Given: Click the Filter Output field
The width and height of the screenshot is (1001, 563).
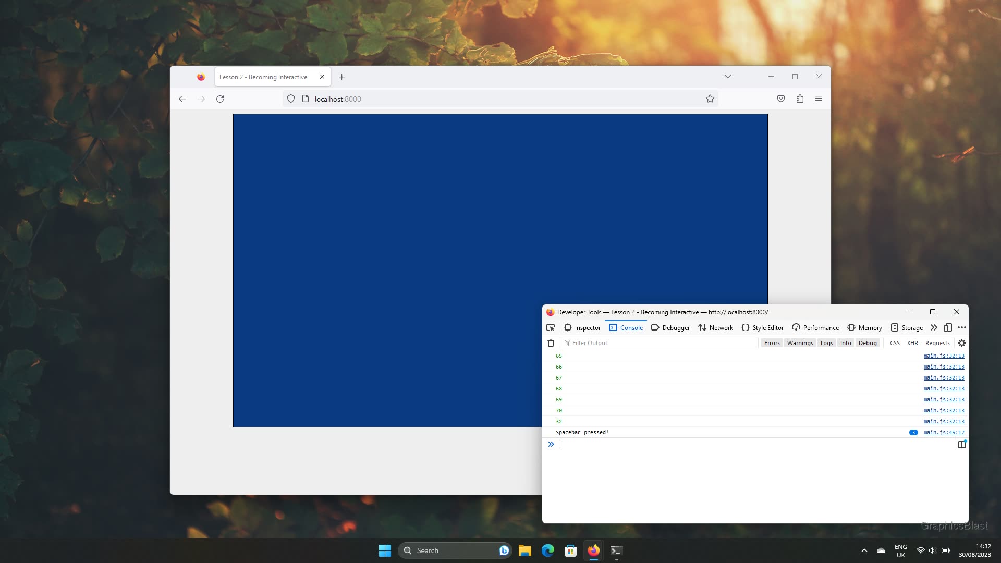Looking at the screenshot, I should click(660, 343).
